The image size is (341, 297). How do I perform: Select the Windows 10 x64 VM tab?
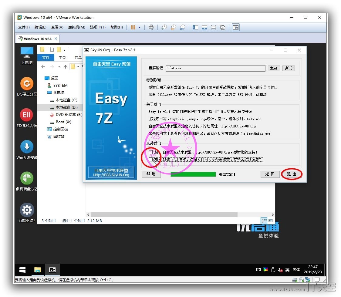pos(38,39)
